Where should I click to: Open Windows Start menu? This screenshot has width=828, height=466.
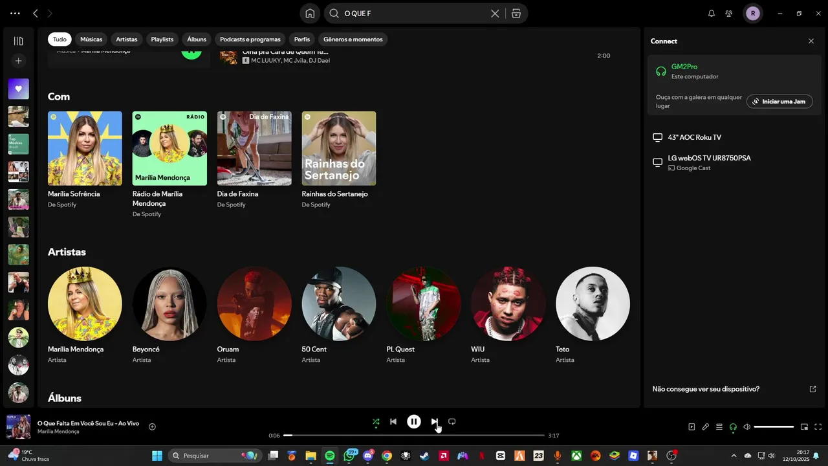pyautogui.click(x=157, y=456)
